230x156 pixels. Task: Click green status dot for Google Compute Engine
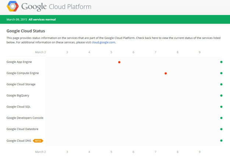(x=221, y=73)
